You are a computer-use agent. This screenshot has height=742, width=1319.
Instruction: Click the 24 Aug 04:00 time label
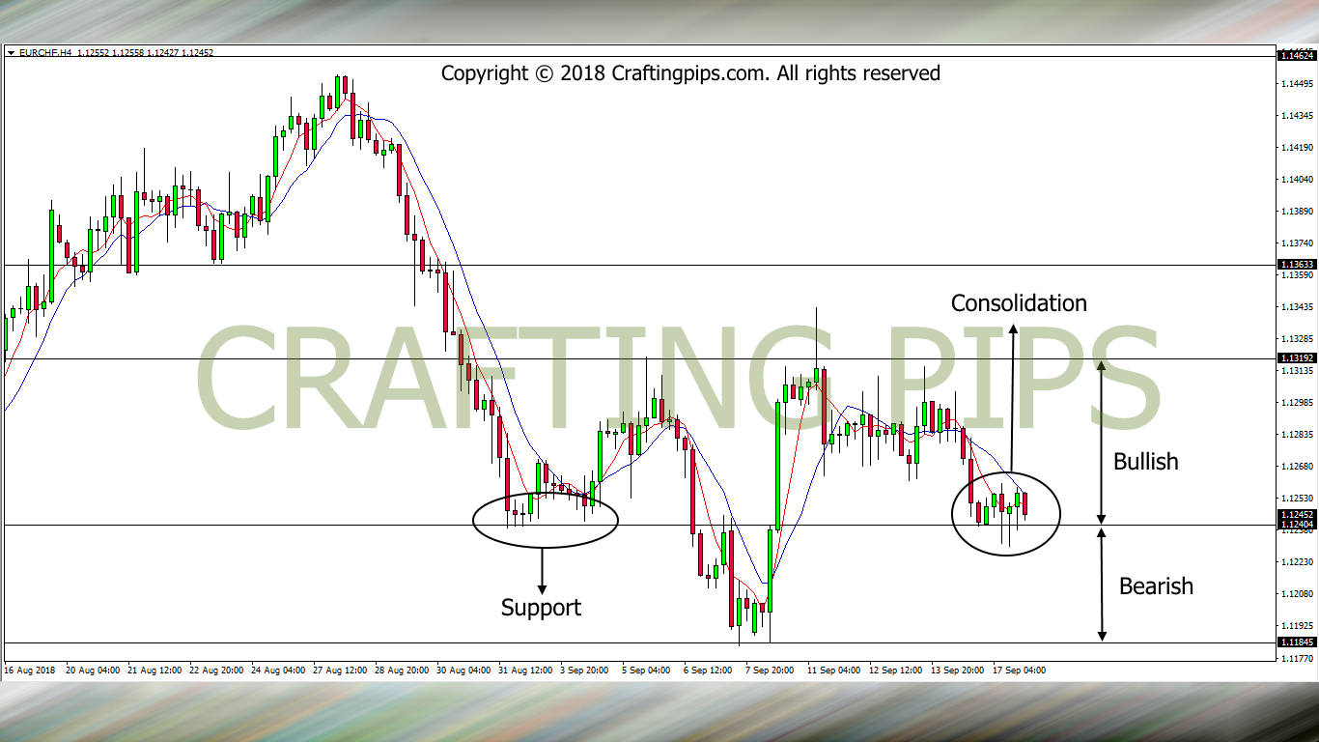click(277, 670)
